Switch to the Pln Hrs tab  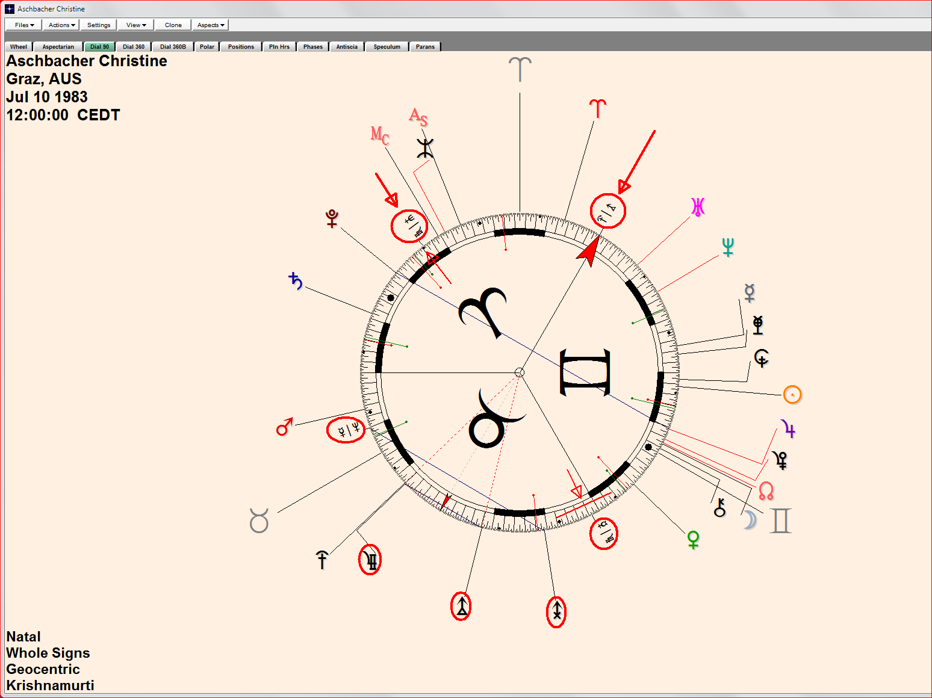(x=279, y=46)
